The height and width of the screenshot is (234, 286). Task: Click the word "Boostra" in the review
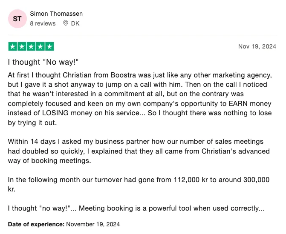coord(123,75)
